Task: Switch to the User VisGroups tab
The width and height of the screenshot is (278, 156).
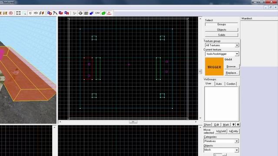Action: 208,84
